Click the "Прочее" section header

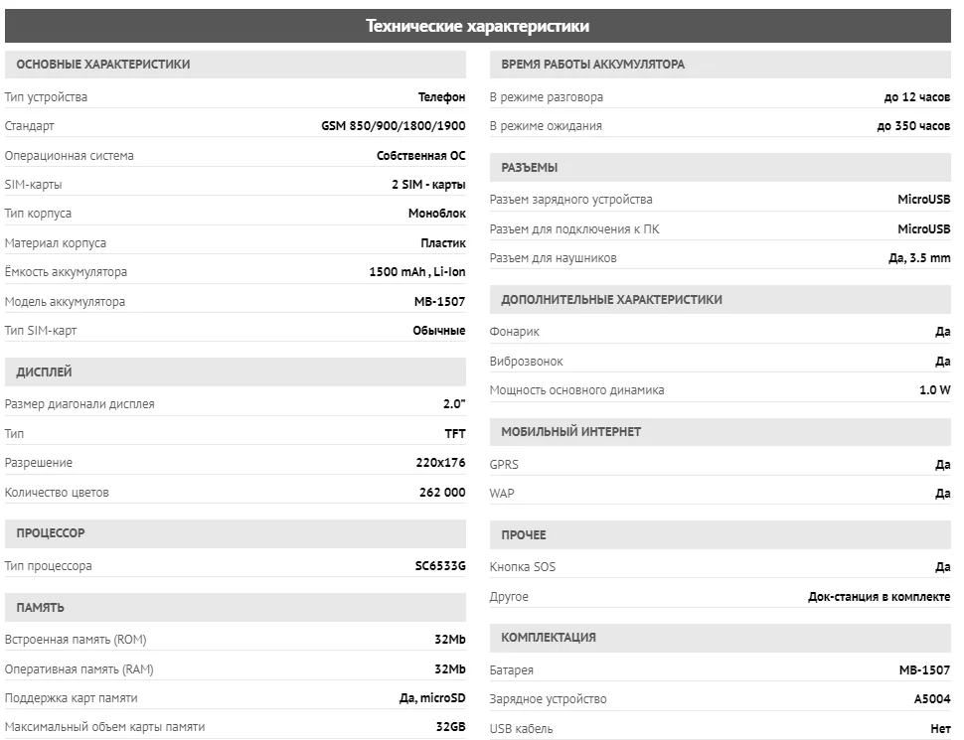(524, 535)
